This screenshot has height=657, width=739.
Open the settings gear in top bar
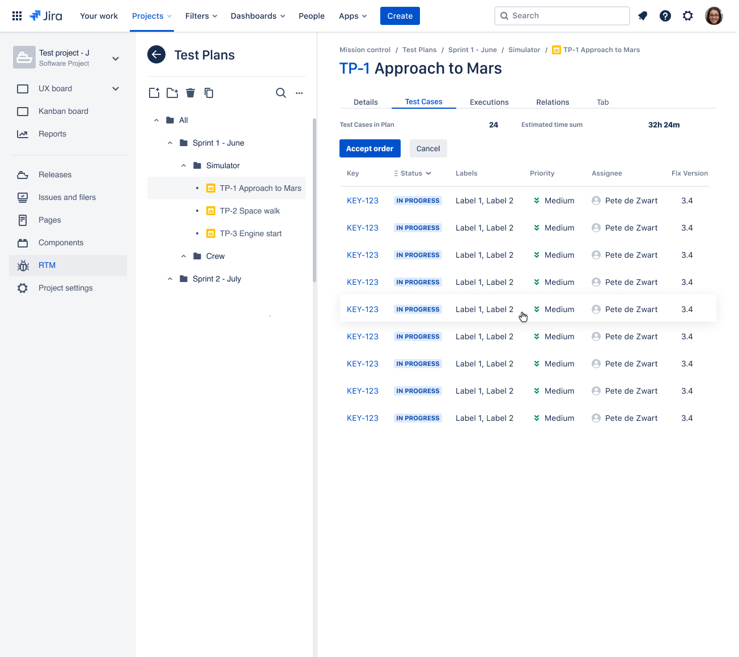688,16
